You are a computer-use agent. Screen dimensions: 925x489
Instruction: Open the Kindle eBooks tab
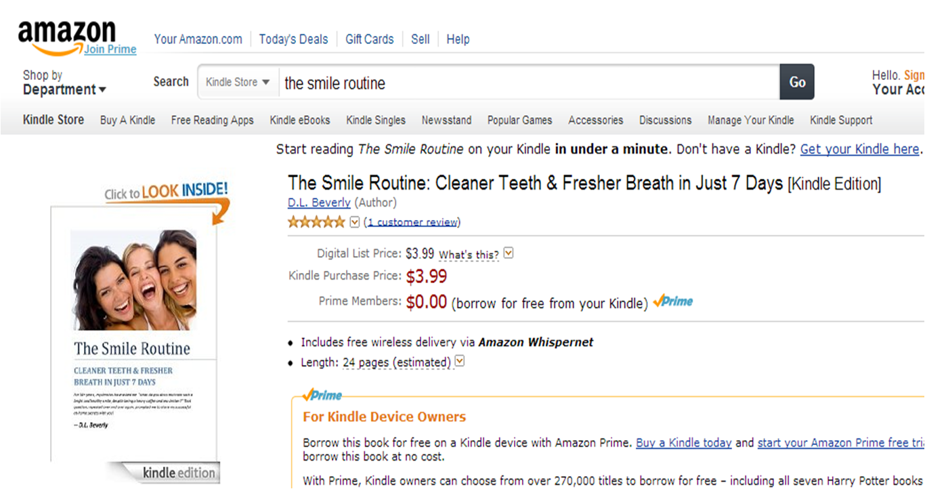300,120
